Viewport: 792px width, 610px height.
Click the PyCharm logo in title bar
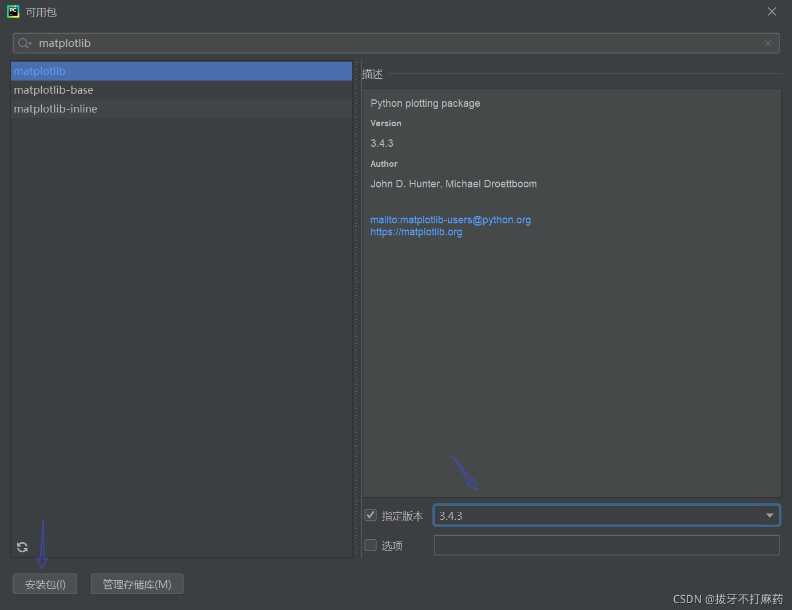coord(13,11)
